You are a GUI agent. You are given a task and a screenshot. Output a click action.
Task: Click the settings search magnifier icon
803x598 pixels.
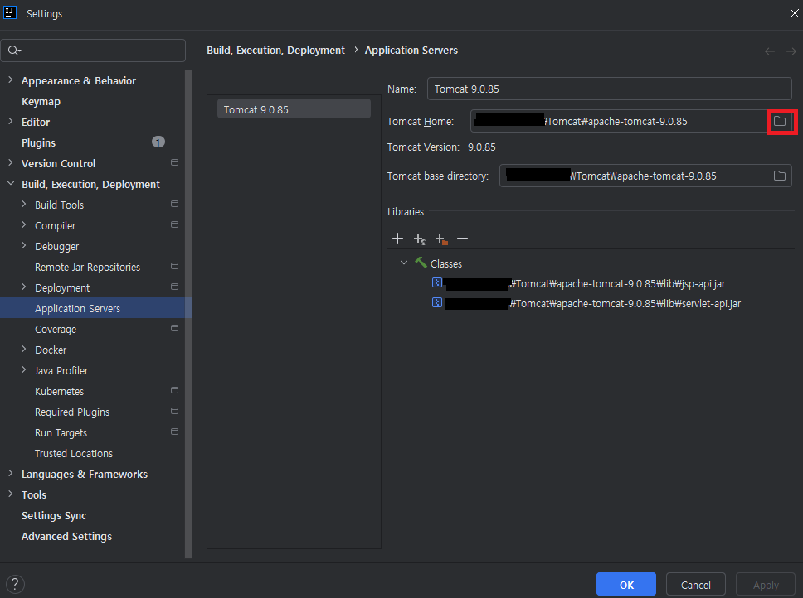point(14,50)
